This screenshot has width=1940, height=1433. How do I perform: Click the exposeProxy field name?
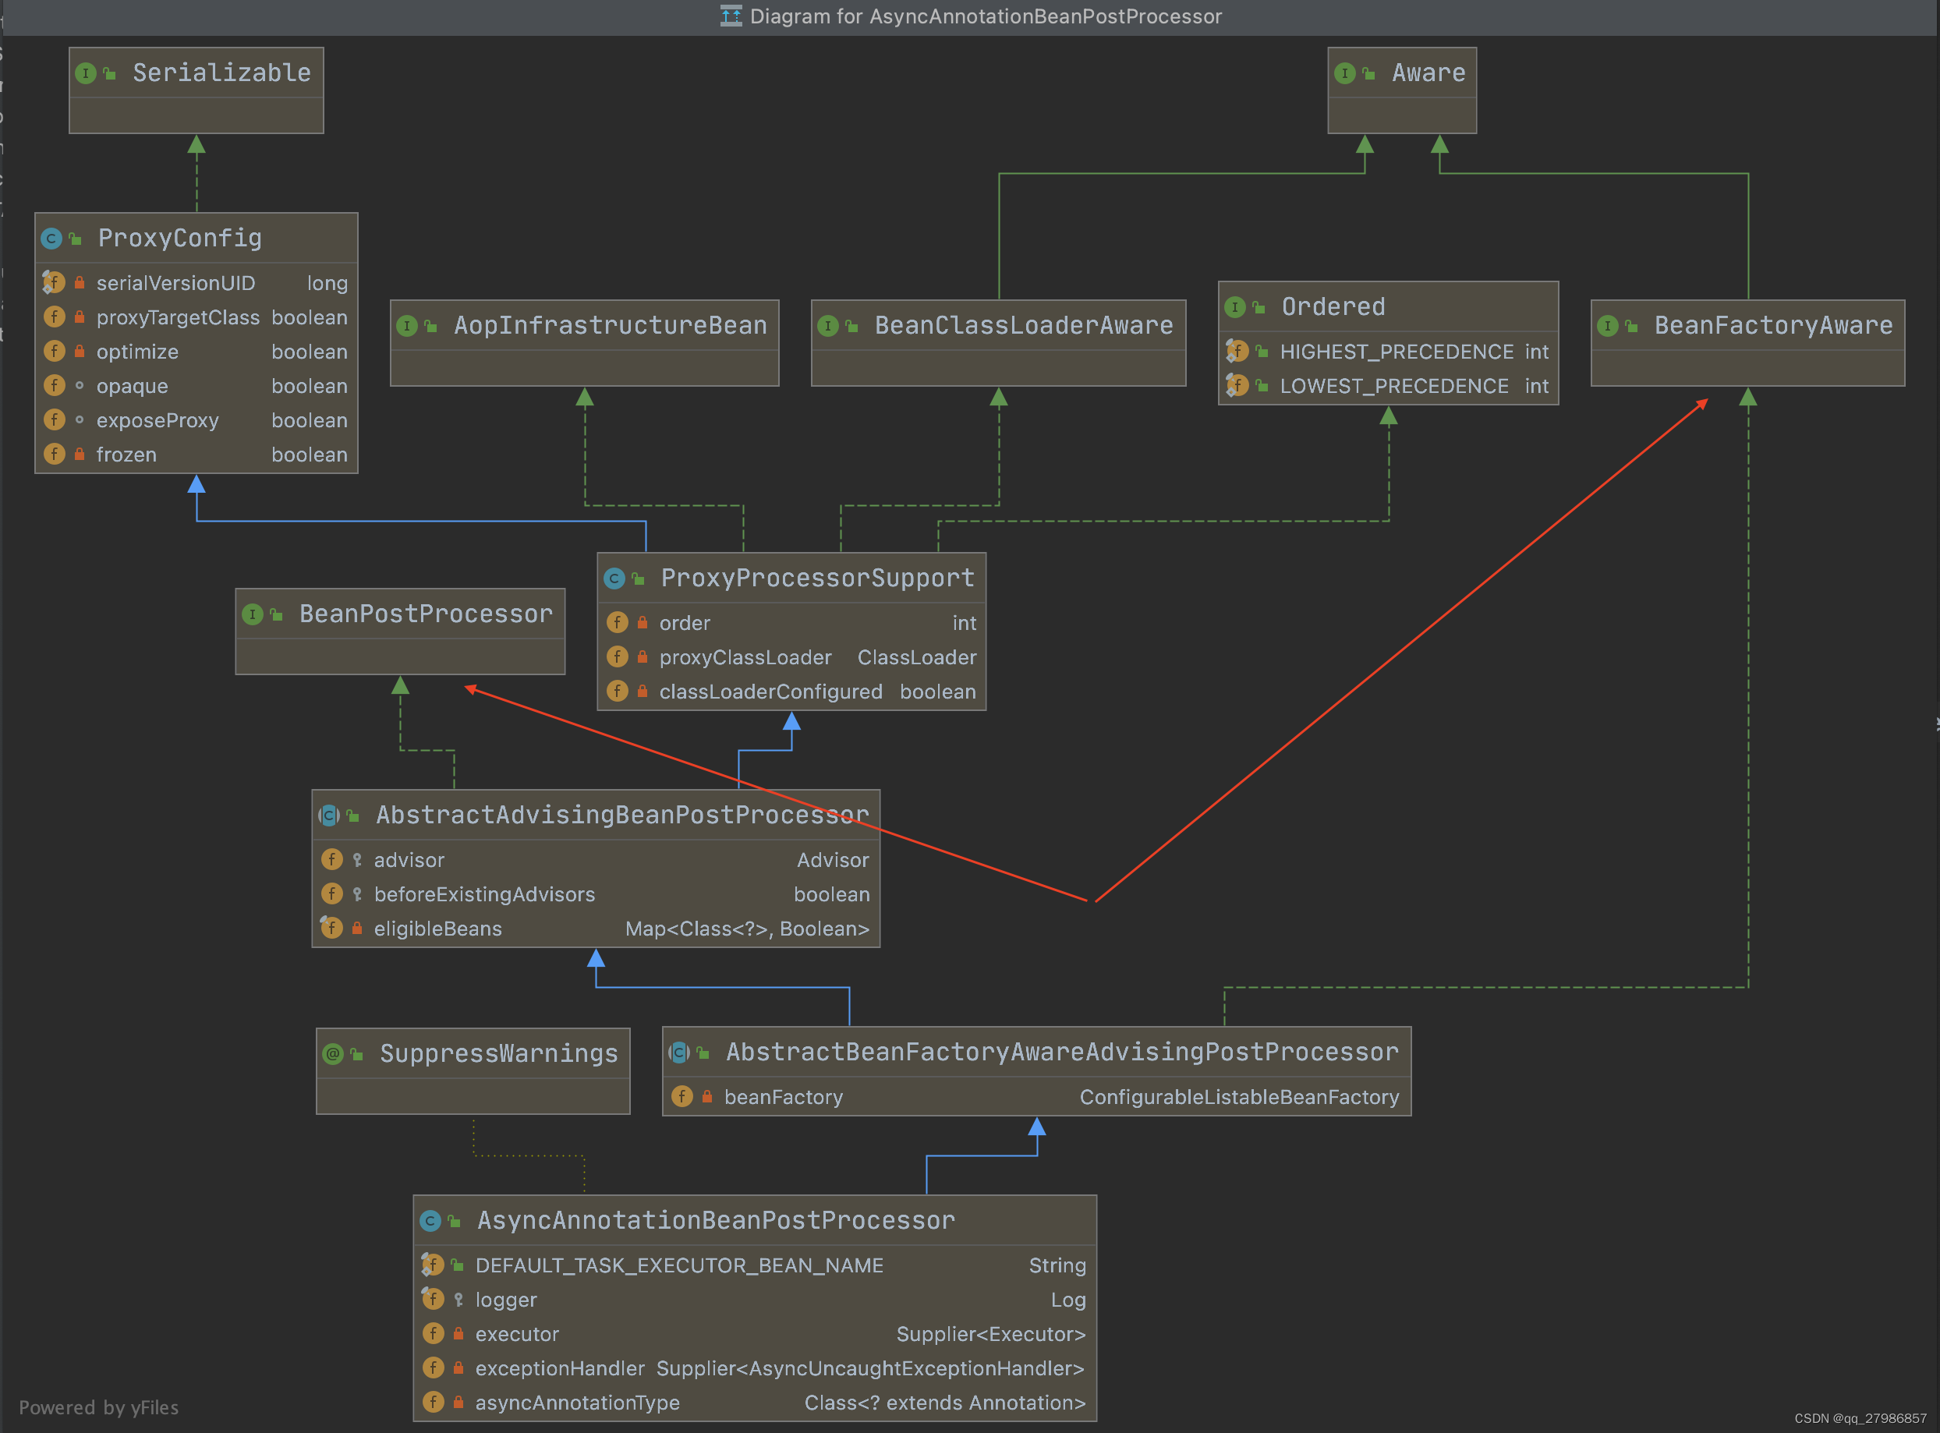157,421
